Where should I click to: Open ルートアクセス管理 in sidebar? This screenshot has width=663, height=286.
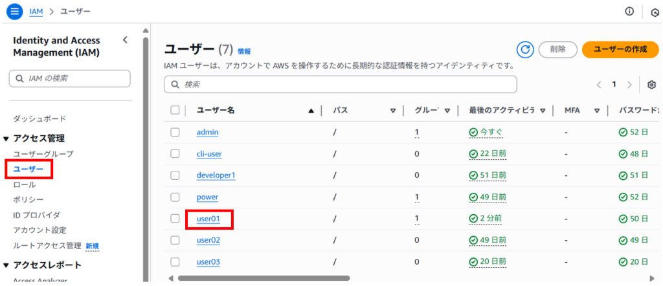(x=47, y=245)
